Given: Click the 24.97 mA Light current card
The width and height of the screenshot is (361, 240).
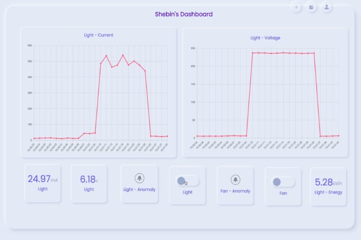Looking at the screenshot, I should tap(42, 183).
